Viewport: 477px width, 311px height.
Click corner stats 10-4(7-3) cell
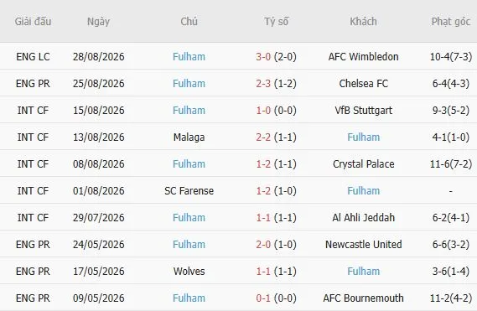pos(451,57)
